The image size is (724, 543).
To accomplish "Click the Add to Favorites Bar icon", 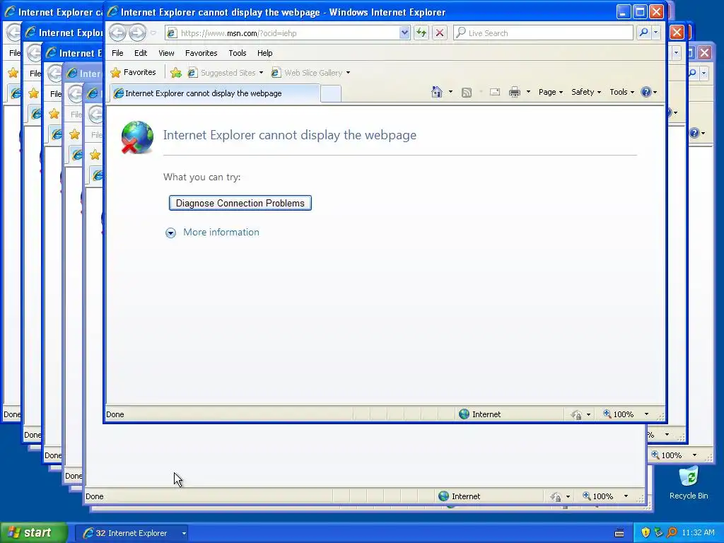I will 176,73.
